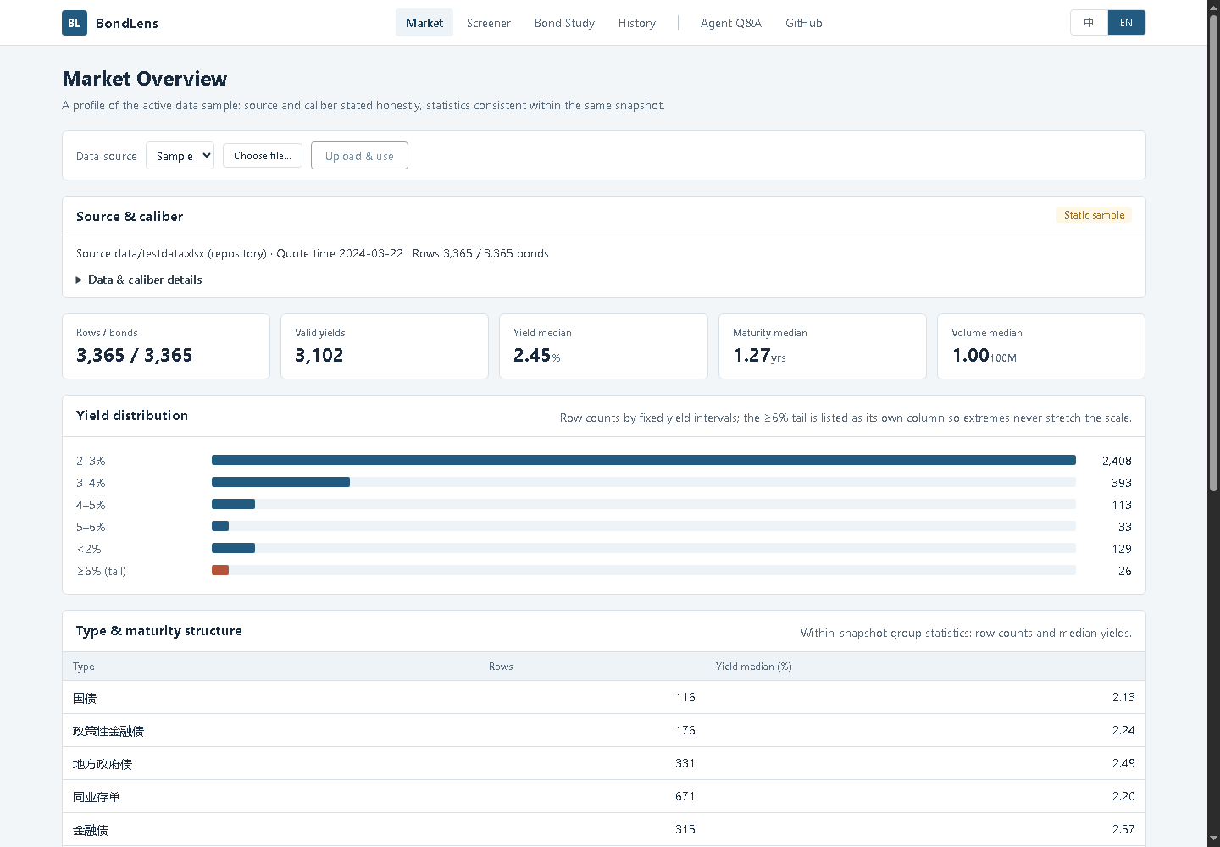Expand Data & caliber details
1220x847 pixels.
tap(139, 280)
